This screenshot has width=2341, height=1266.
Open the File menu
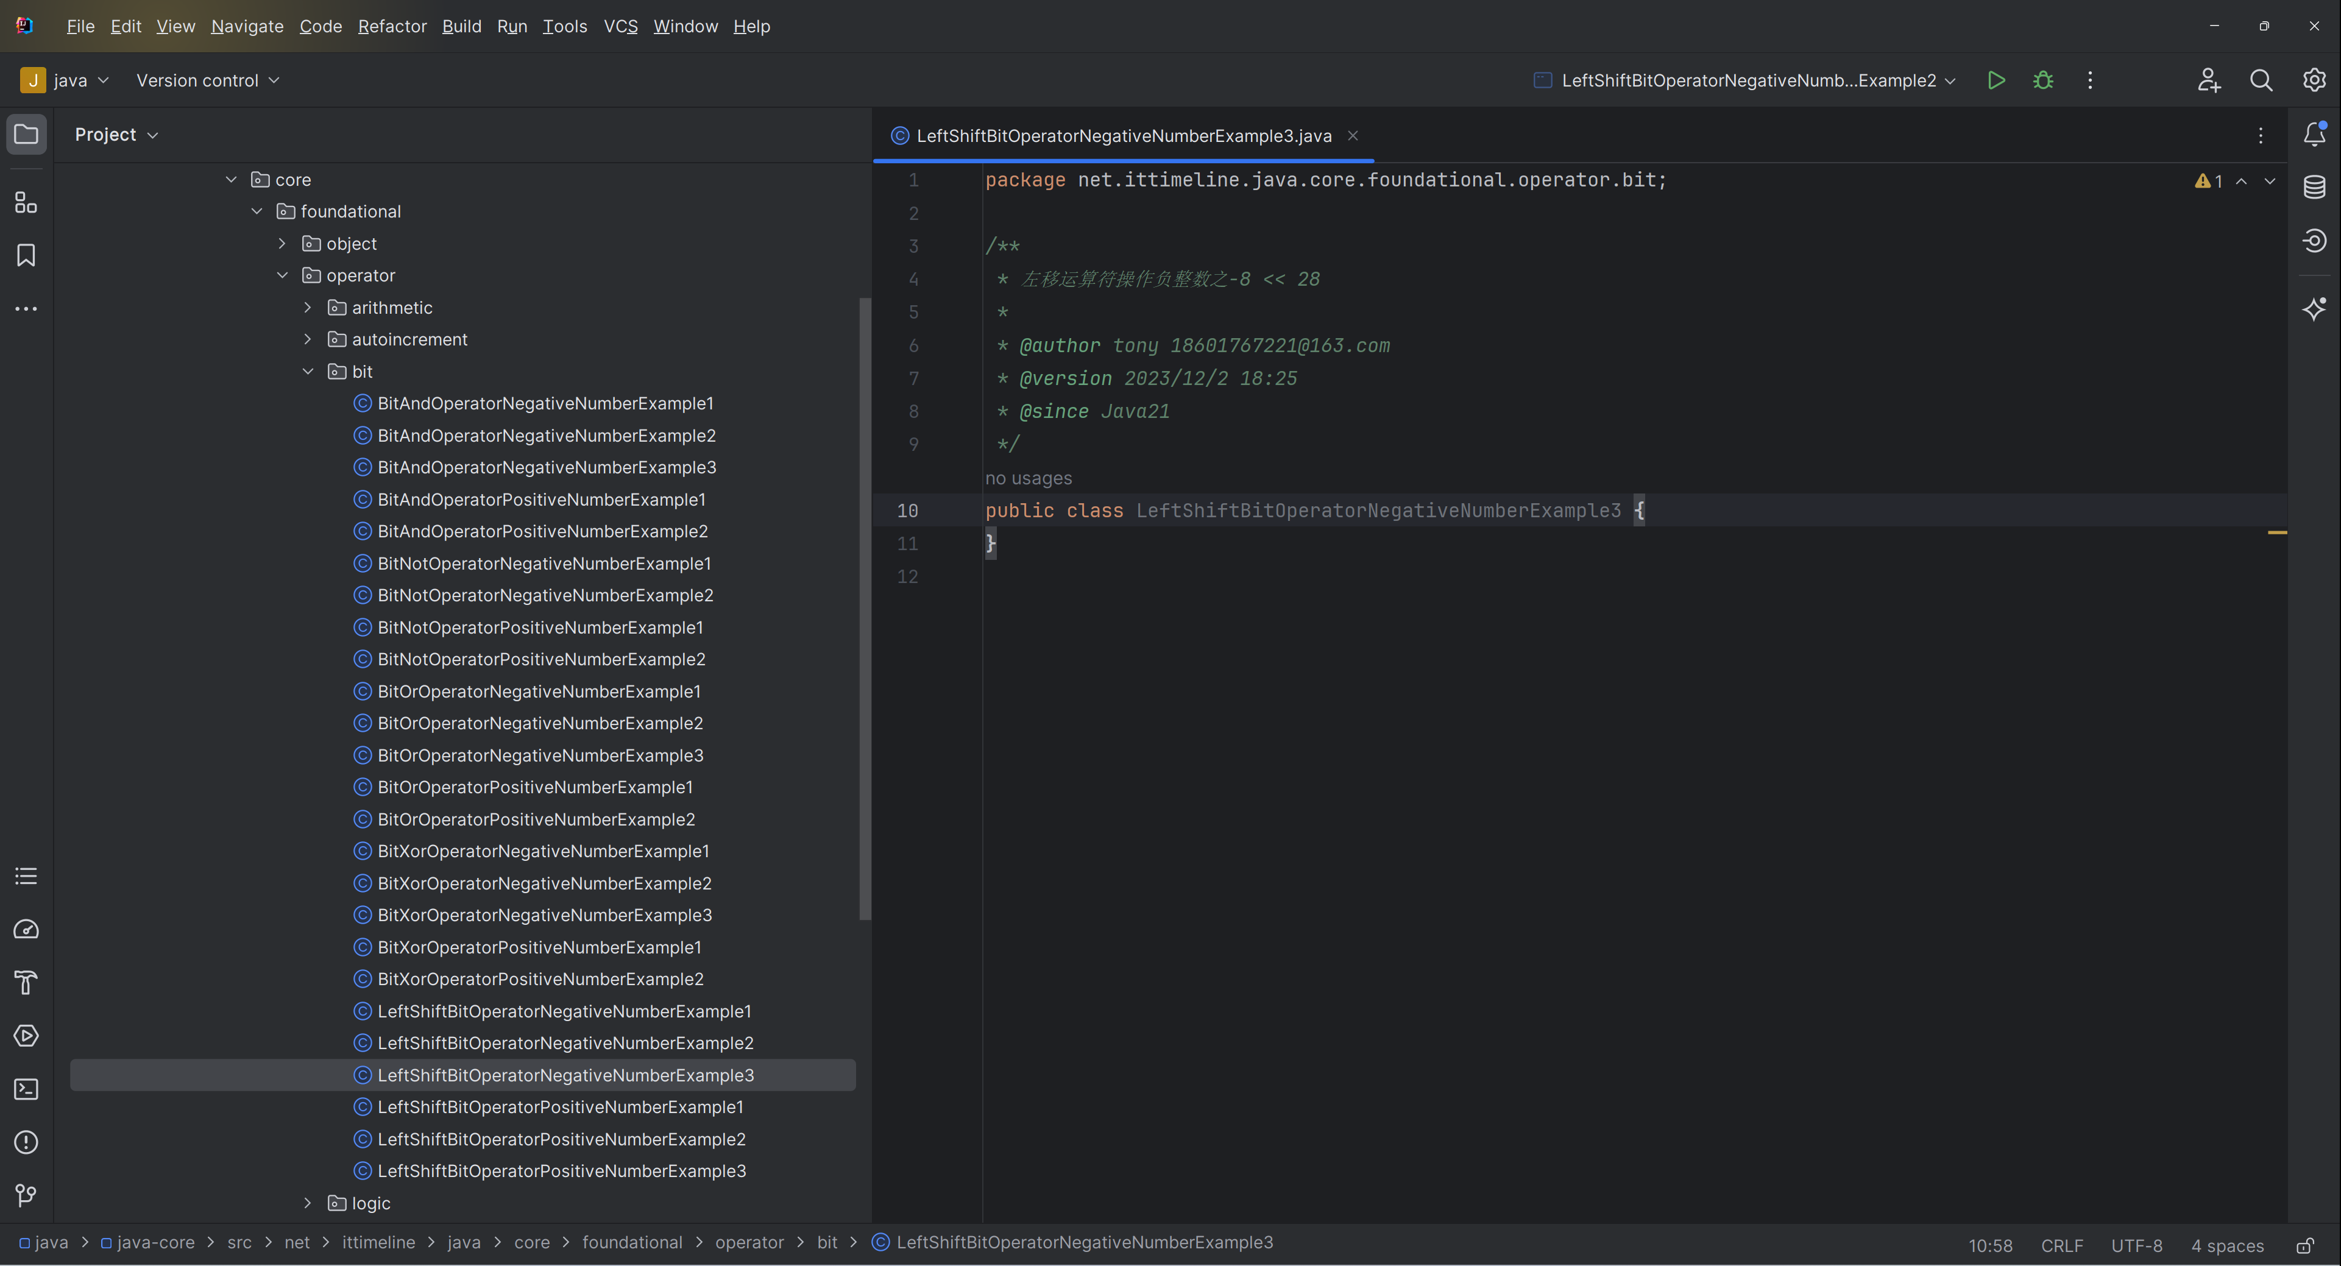[80, 26]
